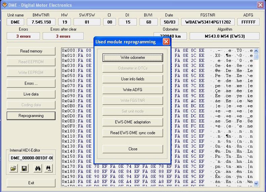Viewport: 266px width, 192px height.
Task: Click the greyed Read EEPROM button
Action: coord(31,62)
